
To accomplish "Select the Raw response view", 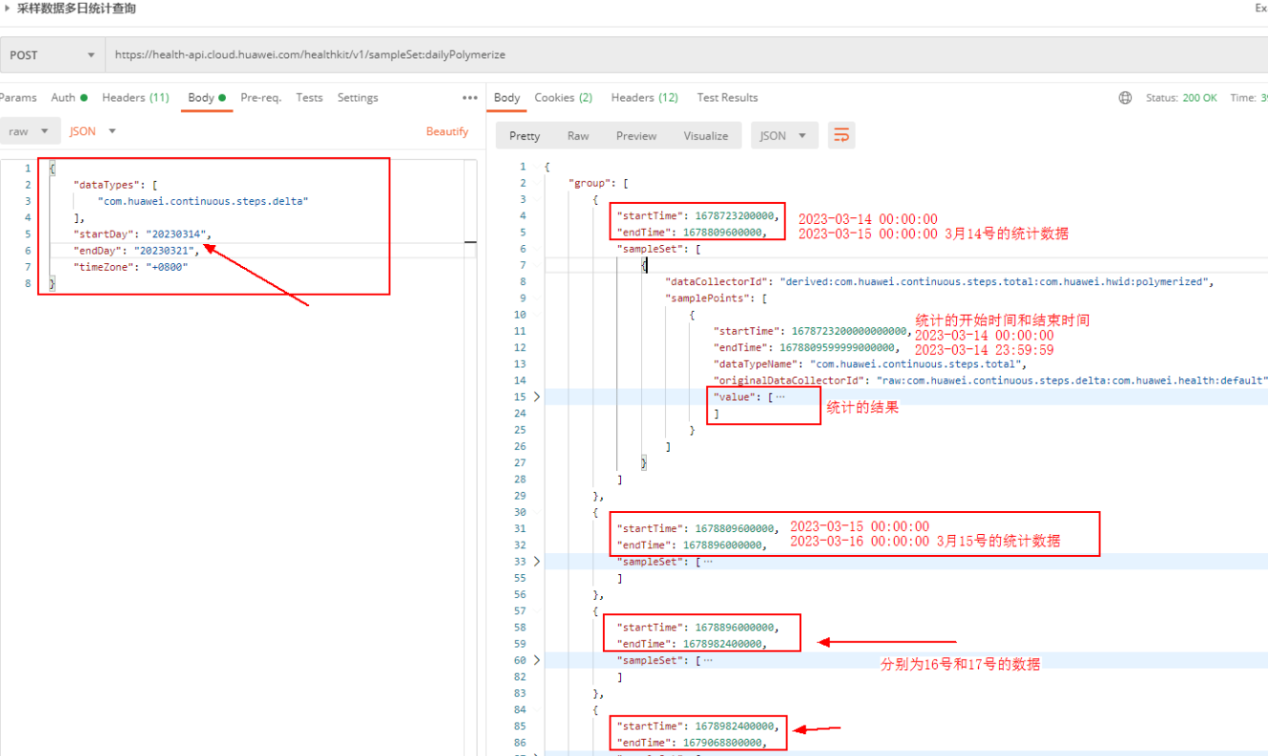I will (x=578, y=136).
